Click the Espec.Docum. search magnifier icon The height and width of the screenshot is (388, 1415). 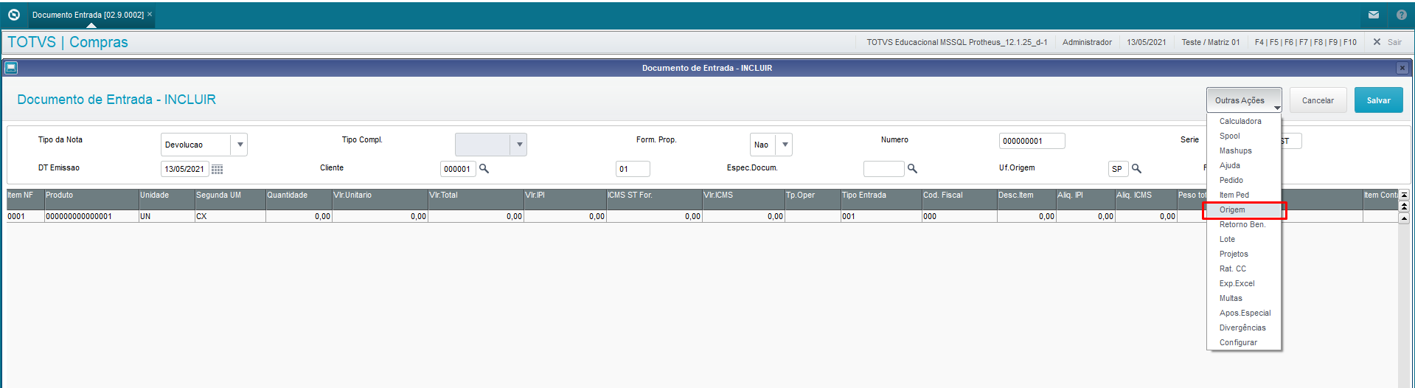coord(912,169)
